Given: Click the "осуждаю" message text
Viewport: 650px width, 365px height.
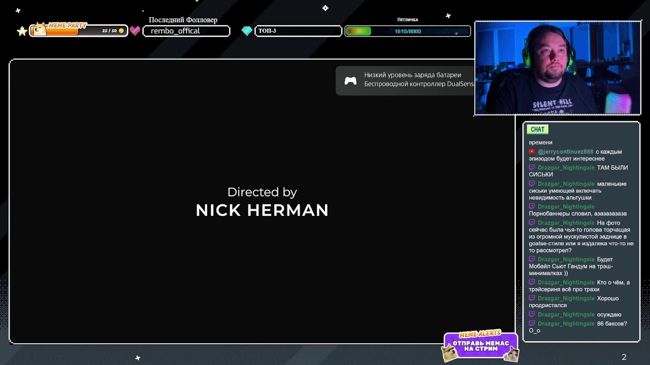Looking at the screenshot, I should click(x=609, y=315).
